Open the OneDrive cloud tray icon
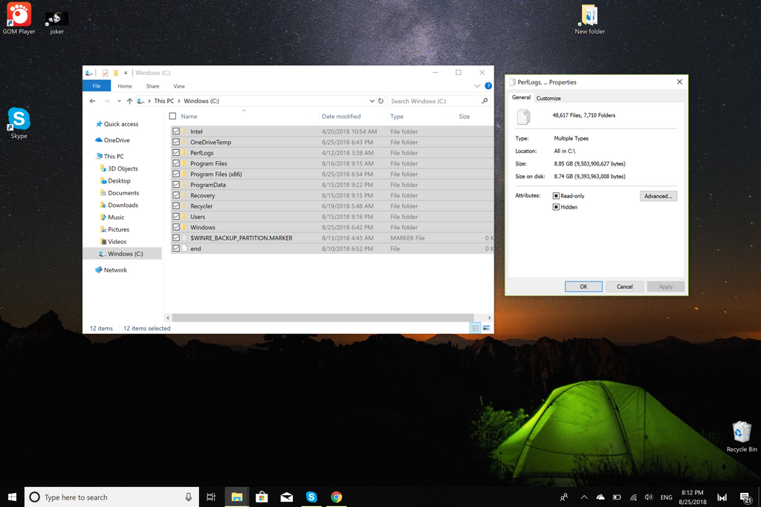761x507 pixels. pyautogui.click(x=600, y=497)
